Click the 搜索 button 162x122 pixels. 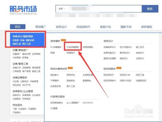pyautogui.click(x=150, y=9)
